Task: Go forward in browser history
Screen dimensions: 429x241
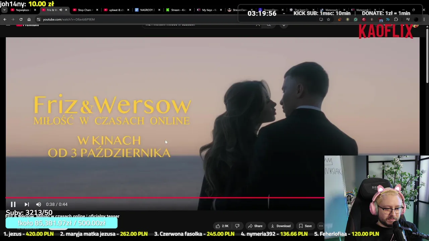Action: (x=13, y=19)
